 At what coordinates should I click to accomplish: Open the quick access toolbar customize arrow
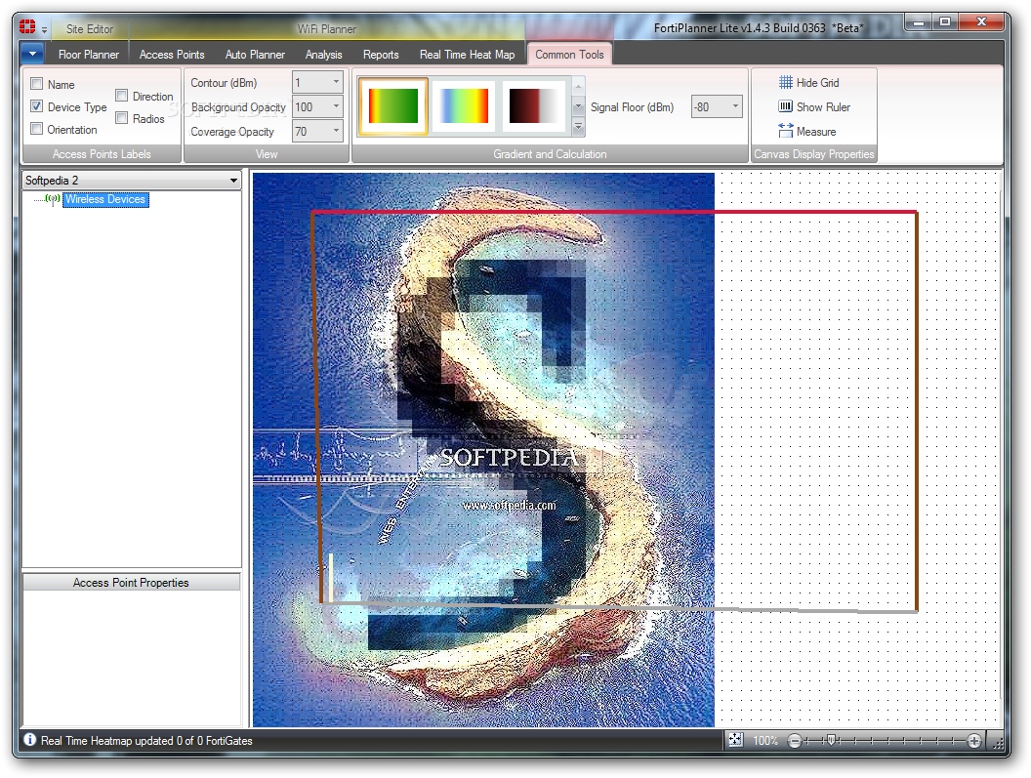(x=44, y=29)
